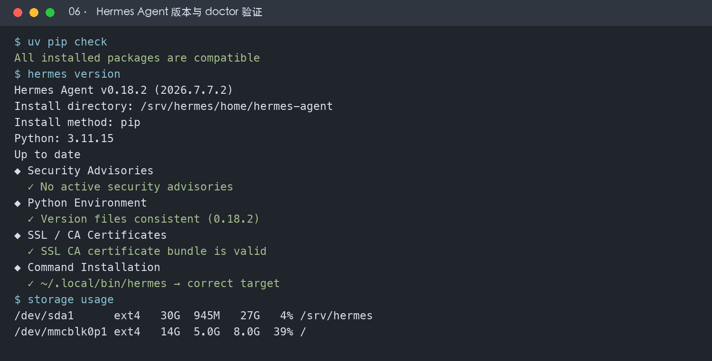Click the checkmark beside ~/.local/bin/hermes line
The image size is (712, 361).
[31, 284]
